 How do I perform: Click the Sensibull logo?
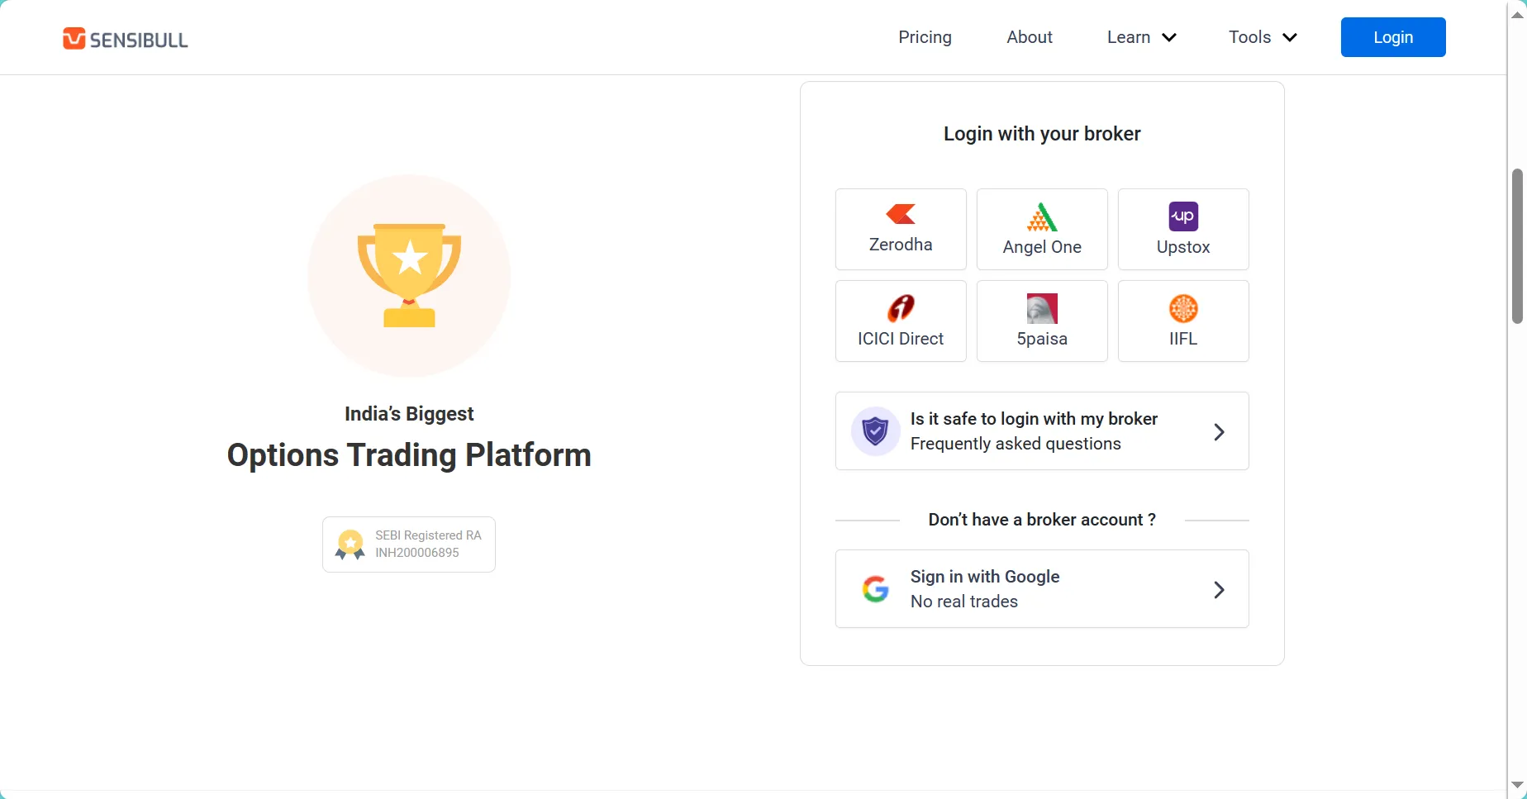[x=125, y=39]
